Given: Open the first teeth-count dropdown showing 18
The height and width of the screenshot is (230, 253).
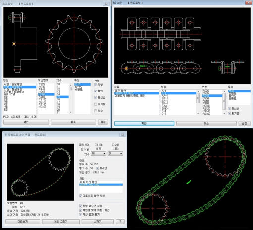Looking at the screenshot, I should pos(98,154).
